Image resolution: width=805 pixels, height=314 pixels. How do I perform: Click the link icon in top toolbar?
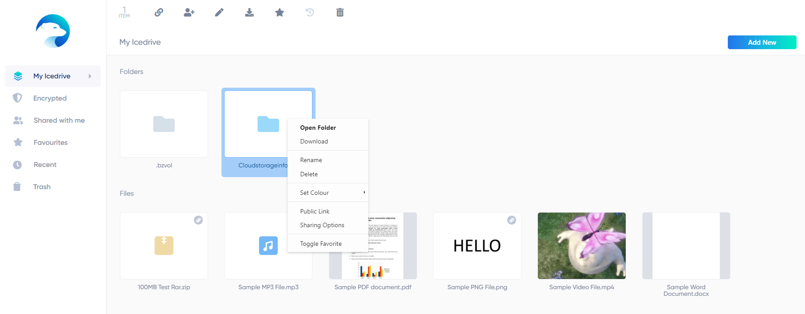159,12
